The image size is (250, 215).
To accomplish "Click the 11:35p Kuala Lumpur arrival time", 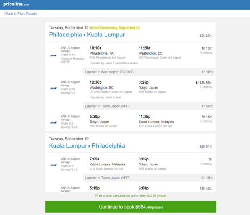I will click(145, 117).
